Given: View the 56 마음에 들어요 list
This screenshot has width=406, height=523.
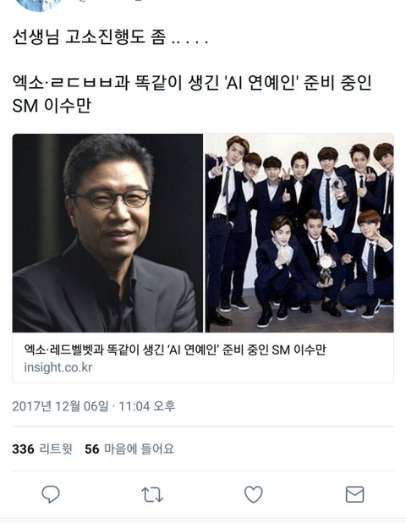Looking at the screenshot, I should point(129,449).
